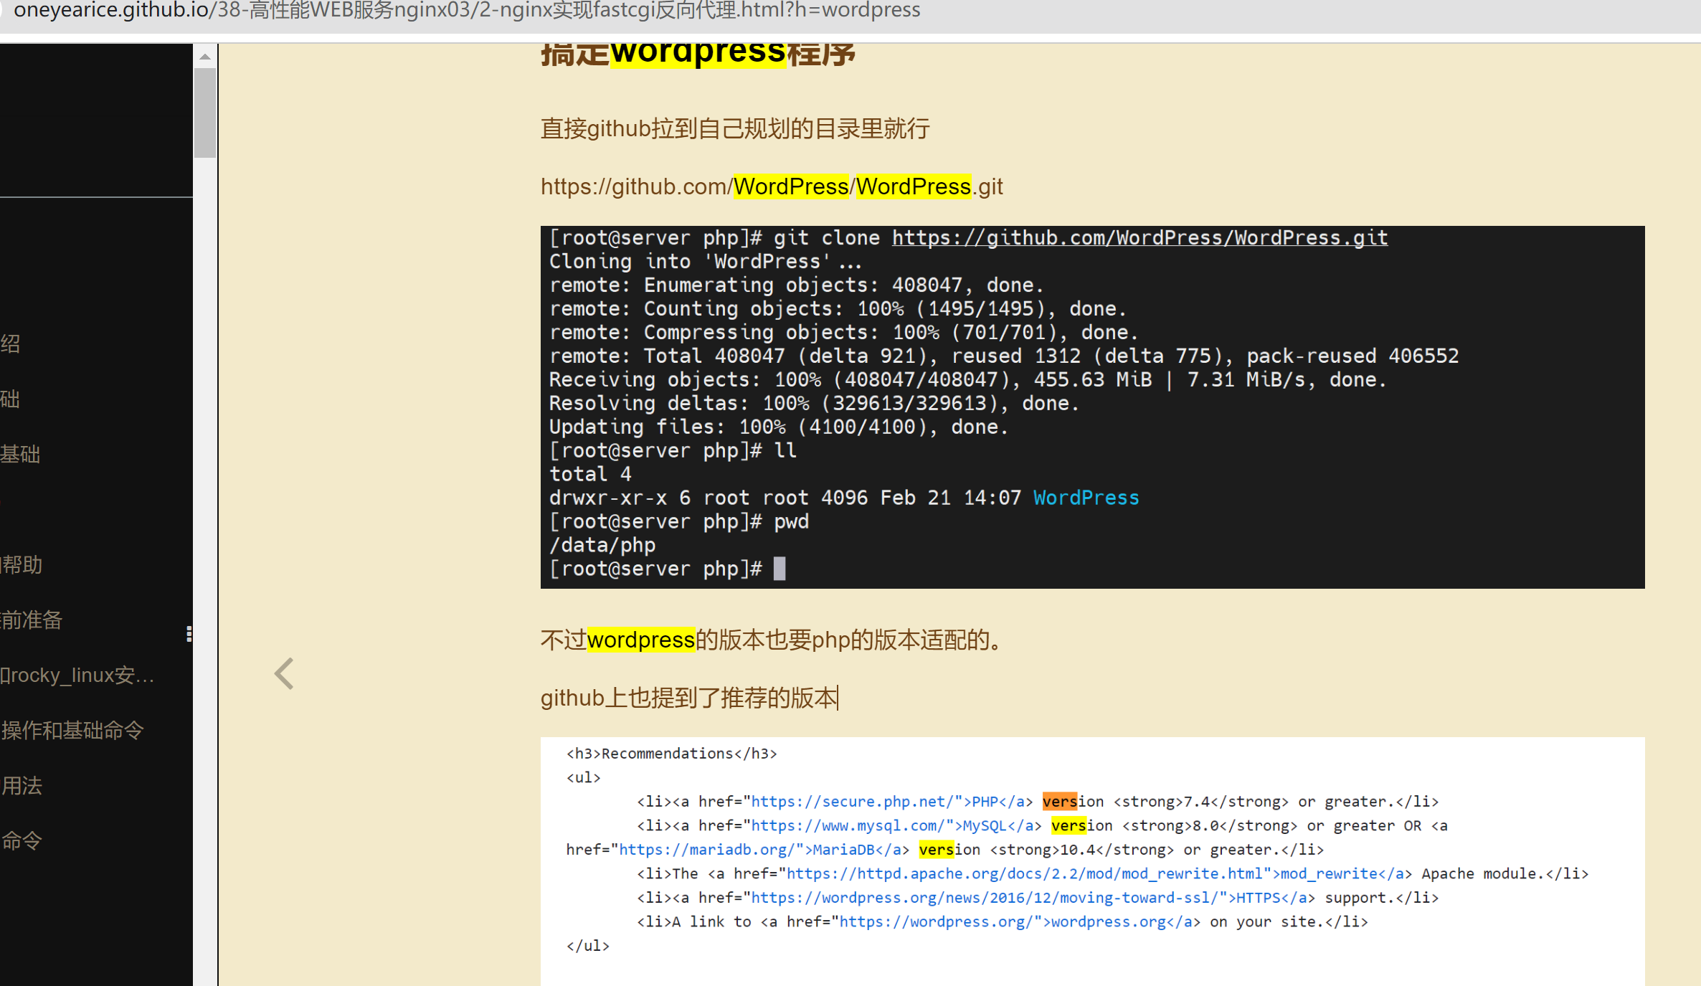The image size is (1701, 986).
Task: Select the 绍 sidebar entry
Action: click(x=9, y=343)
